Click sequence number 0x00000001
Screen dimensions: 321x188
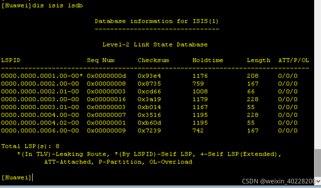point(106,123)
